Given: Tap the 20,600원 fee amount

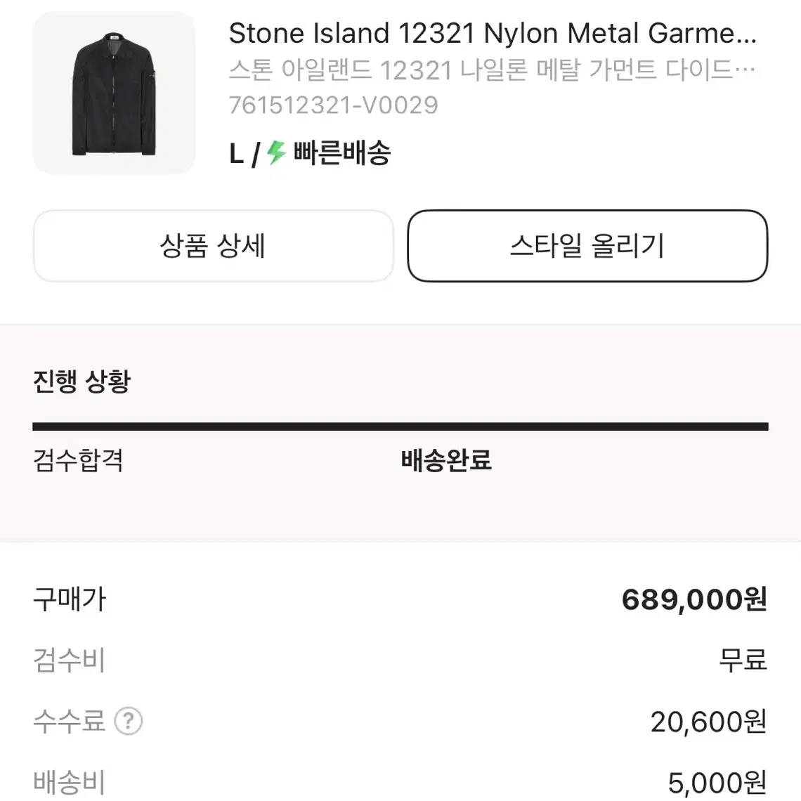Looking at the screenshot, I should [x=708, y=722].
